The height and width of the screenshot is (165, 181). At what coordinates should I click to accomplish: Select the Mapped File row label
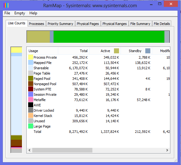click(43, 63)
